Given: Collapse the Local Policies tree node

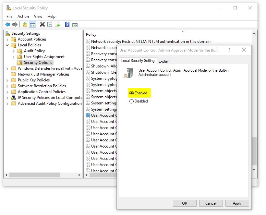Looking at the screenshot, I should 7,45.
